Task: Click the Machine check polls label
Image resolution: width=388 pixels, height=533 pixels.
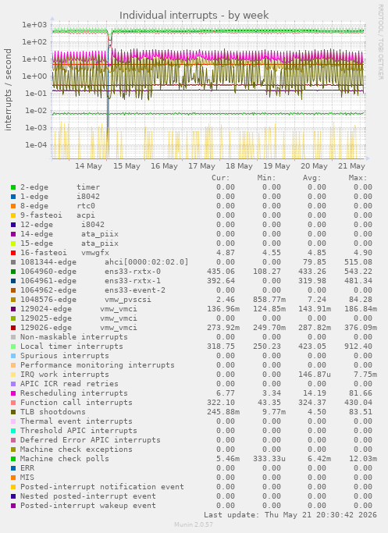Action: point(65,459)
